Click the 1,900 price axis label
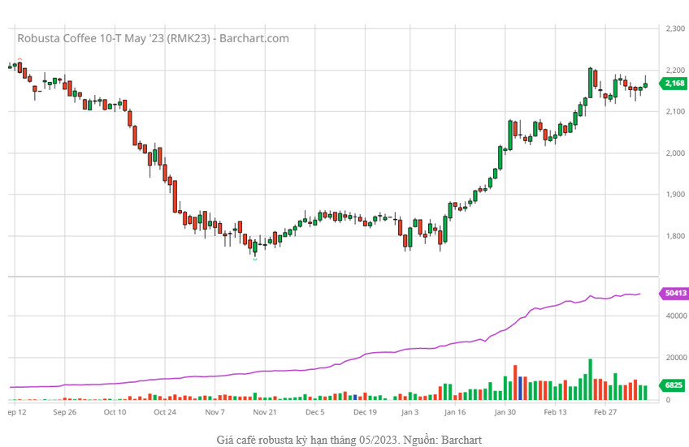Image resolution: width=689 pixels, height=447 pixels. tap(675, 195)
